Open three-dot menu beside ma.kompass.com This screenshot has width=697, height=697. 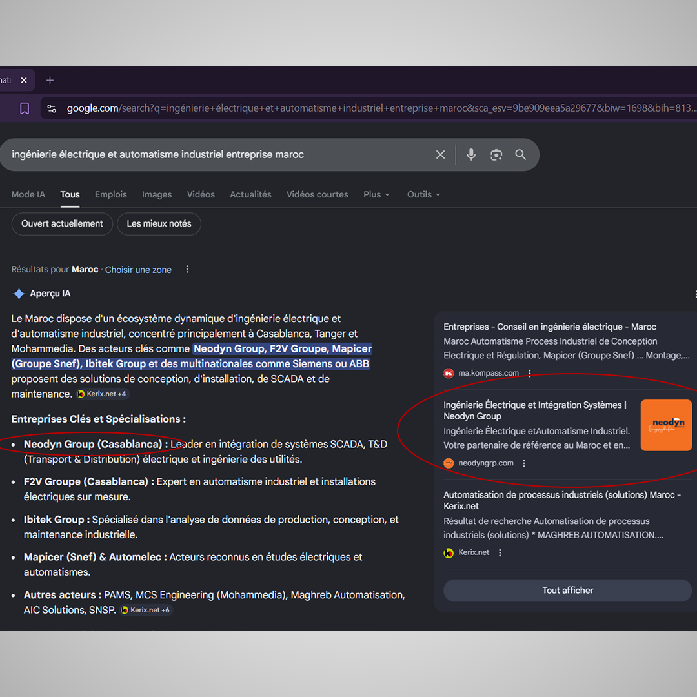[530, 373]
